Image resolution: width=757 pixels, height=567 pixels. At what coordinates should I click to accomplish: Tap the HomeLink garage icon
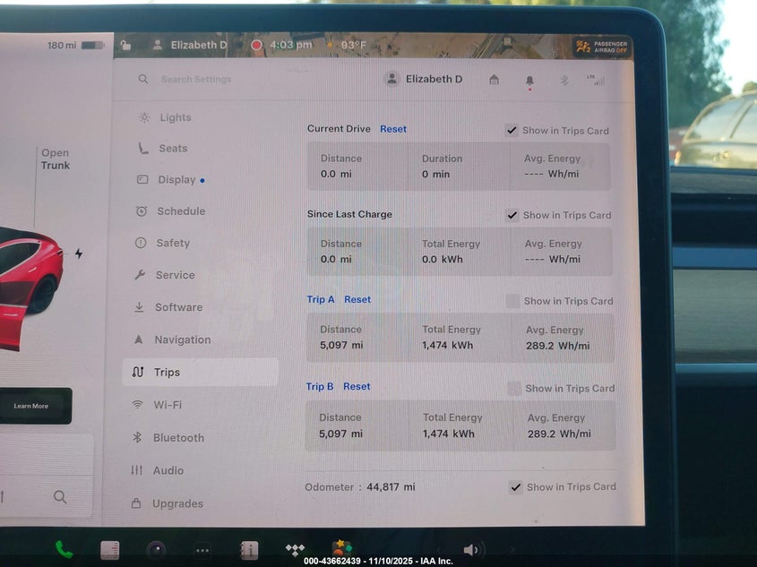click(494, 80)
